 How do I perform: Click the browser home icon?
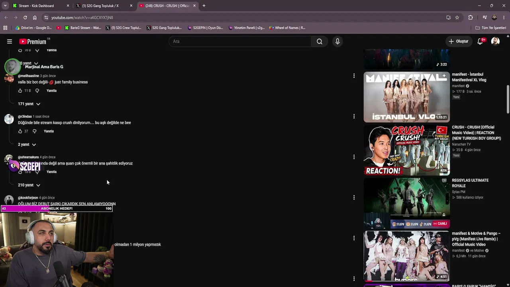[35, 18]
